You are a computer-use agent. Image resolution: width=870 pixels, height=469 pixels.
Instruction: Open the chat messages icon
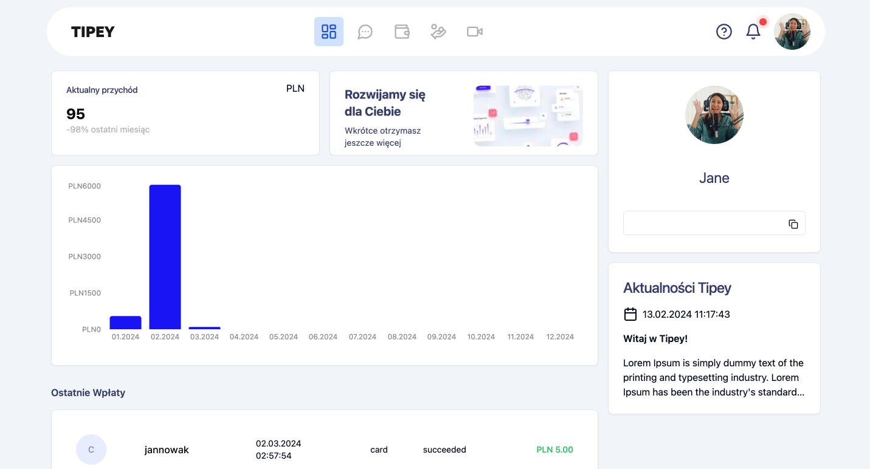[365, 32]
